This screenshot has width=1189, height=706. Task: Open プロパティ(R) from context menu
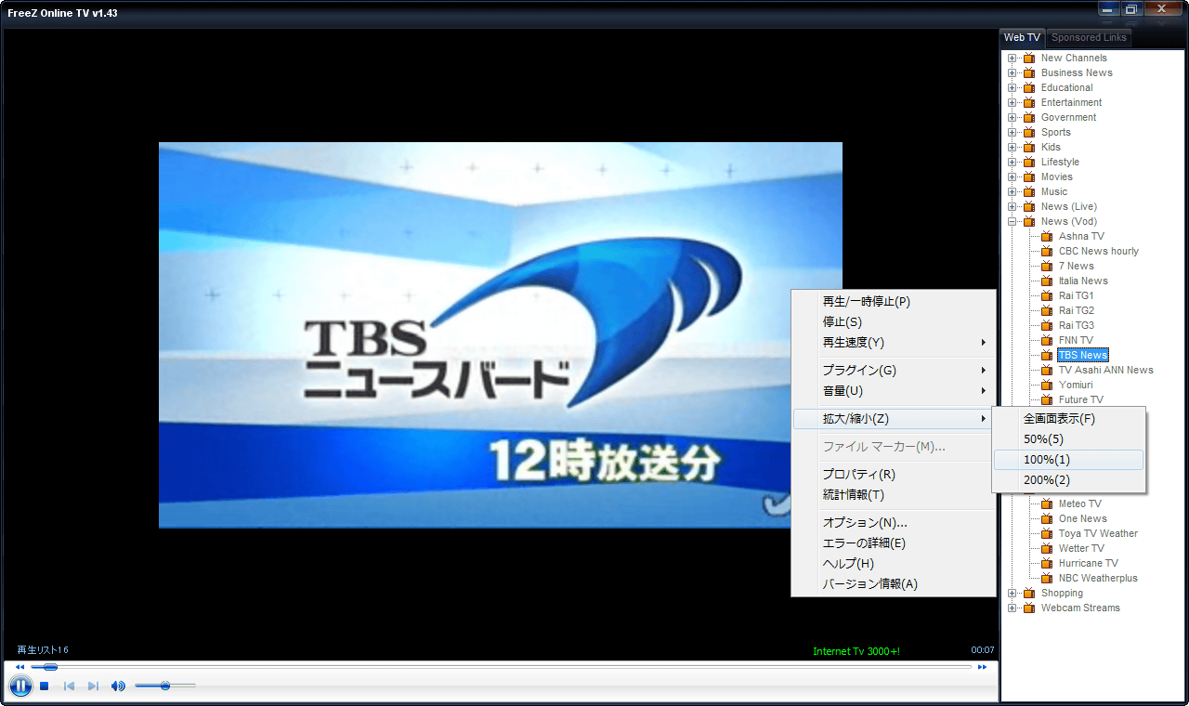(893, 474)
